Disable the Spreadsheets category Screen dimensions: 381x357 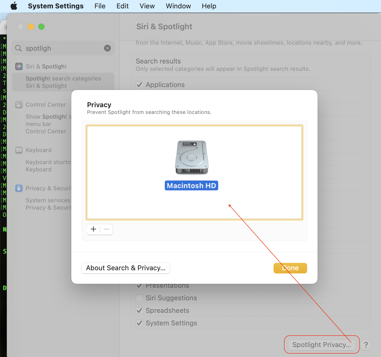[139, 310]
